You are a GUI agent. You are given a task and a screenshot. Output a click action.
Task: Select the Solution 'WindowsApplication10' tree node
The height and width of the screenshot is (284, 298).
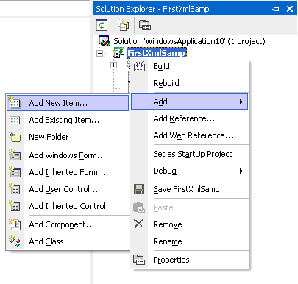coord(189,41)
